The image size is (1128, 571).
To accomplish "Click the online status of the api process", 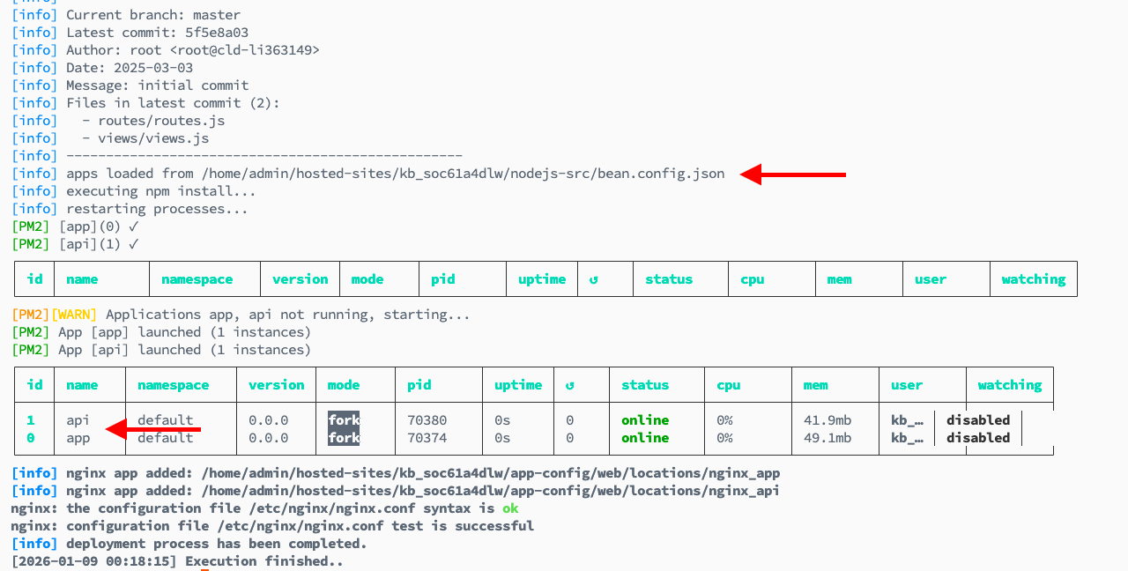I will coord(644,420).
